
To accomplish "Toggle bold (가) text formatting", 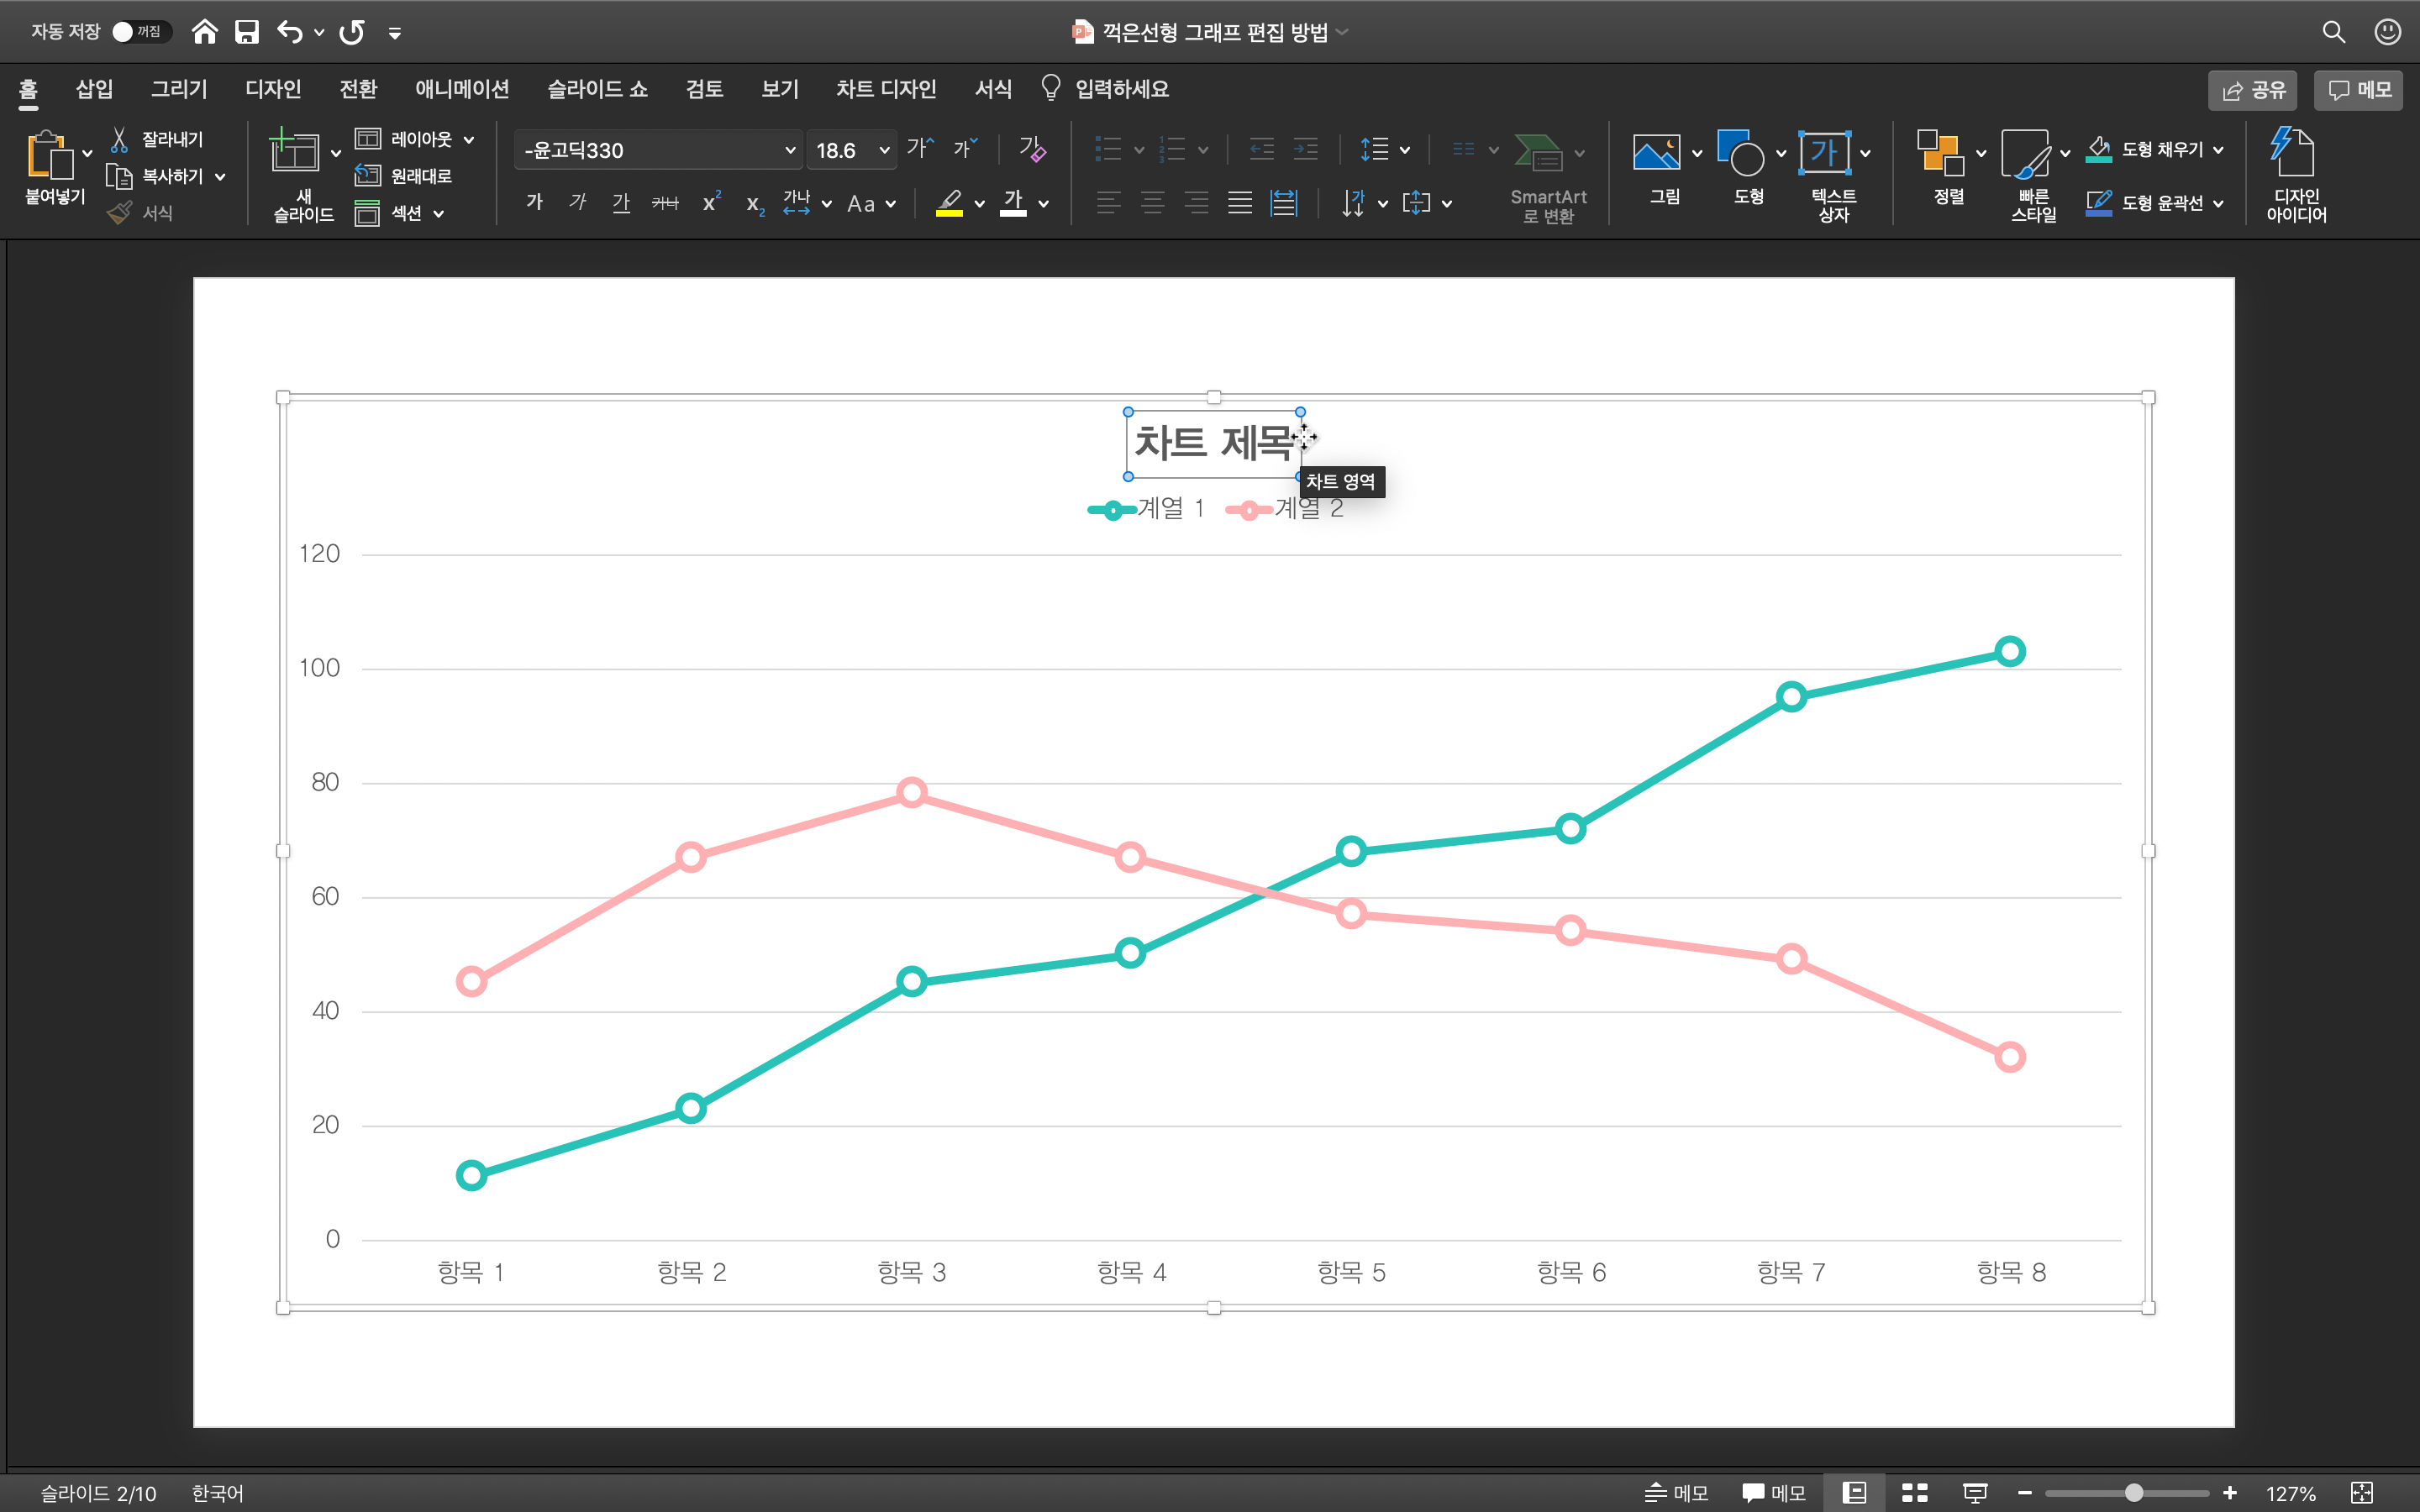I will pyautogui.click(x=534, y=203).
